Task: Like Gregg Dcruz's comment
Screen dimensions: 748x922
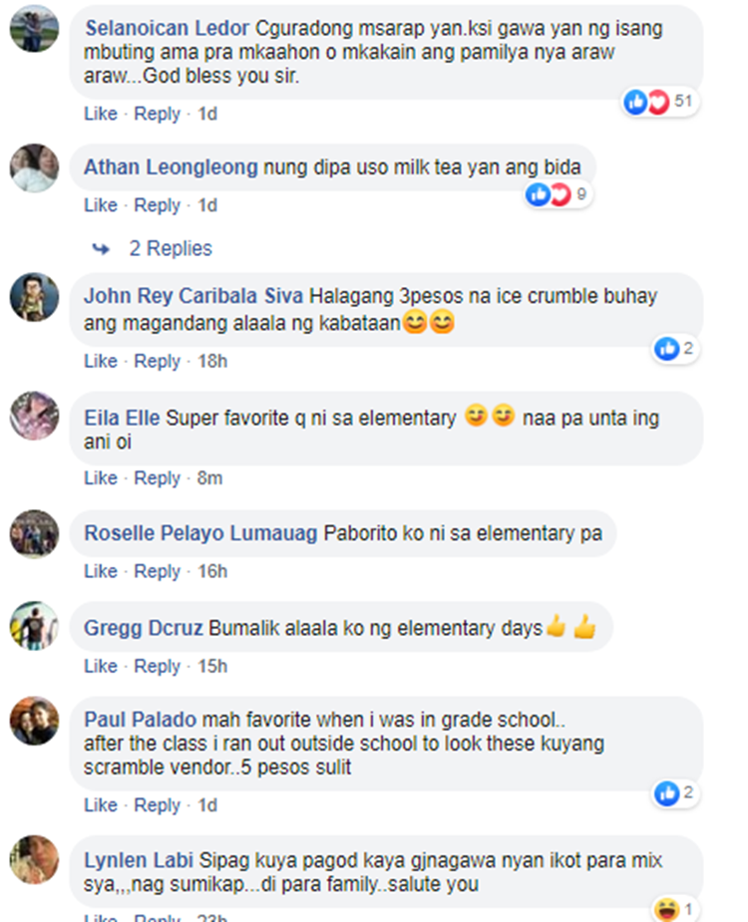Action: click(101, 666)
